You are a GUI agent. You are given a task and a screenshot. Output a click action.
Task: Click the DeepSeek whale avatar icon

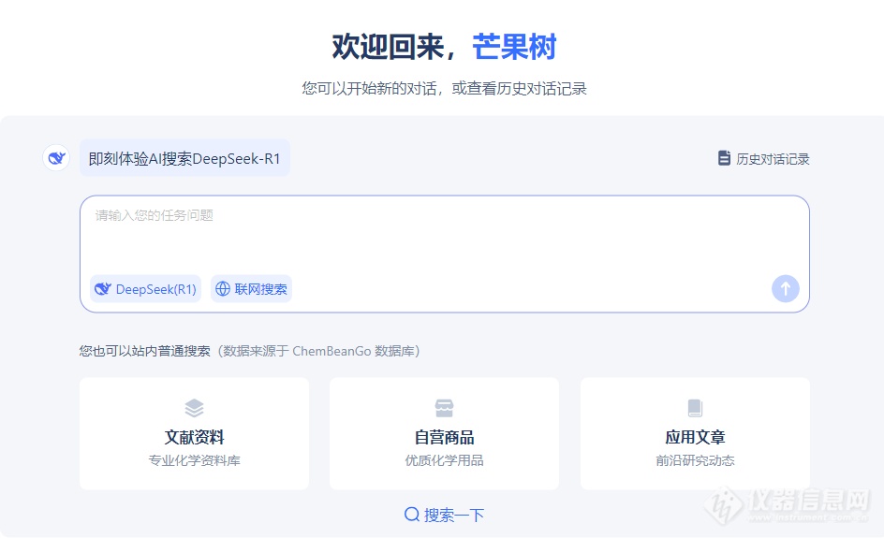(x=57, y=158)
